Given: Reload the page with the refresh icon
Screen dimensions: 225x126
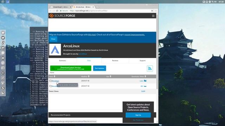Looking at the screenshot, I should coord(57,11).
